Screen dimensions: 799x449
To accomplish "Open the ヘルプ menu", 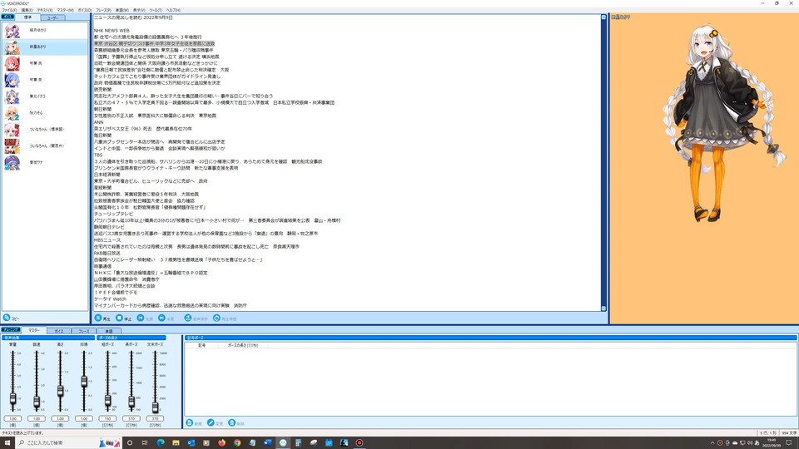I will click(173, 10).
